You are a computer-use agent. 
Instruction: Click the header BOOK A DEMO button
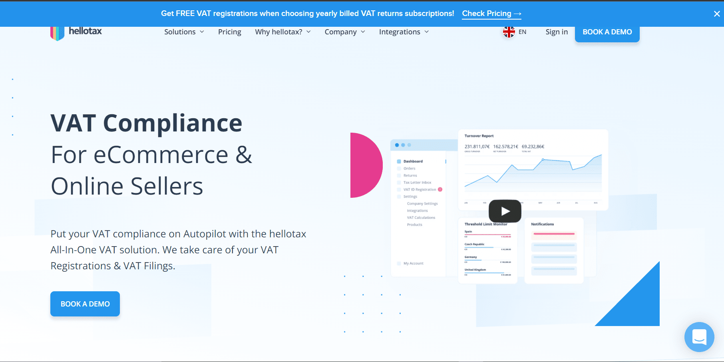click(x=607, y=33)
